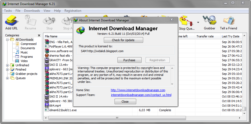Expand the Unfinished tree node
The width and height of the screenshot is (251, 124).
coord(7,65)
